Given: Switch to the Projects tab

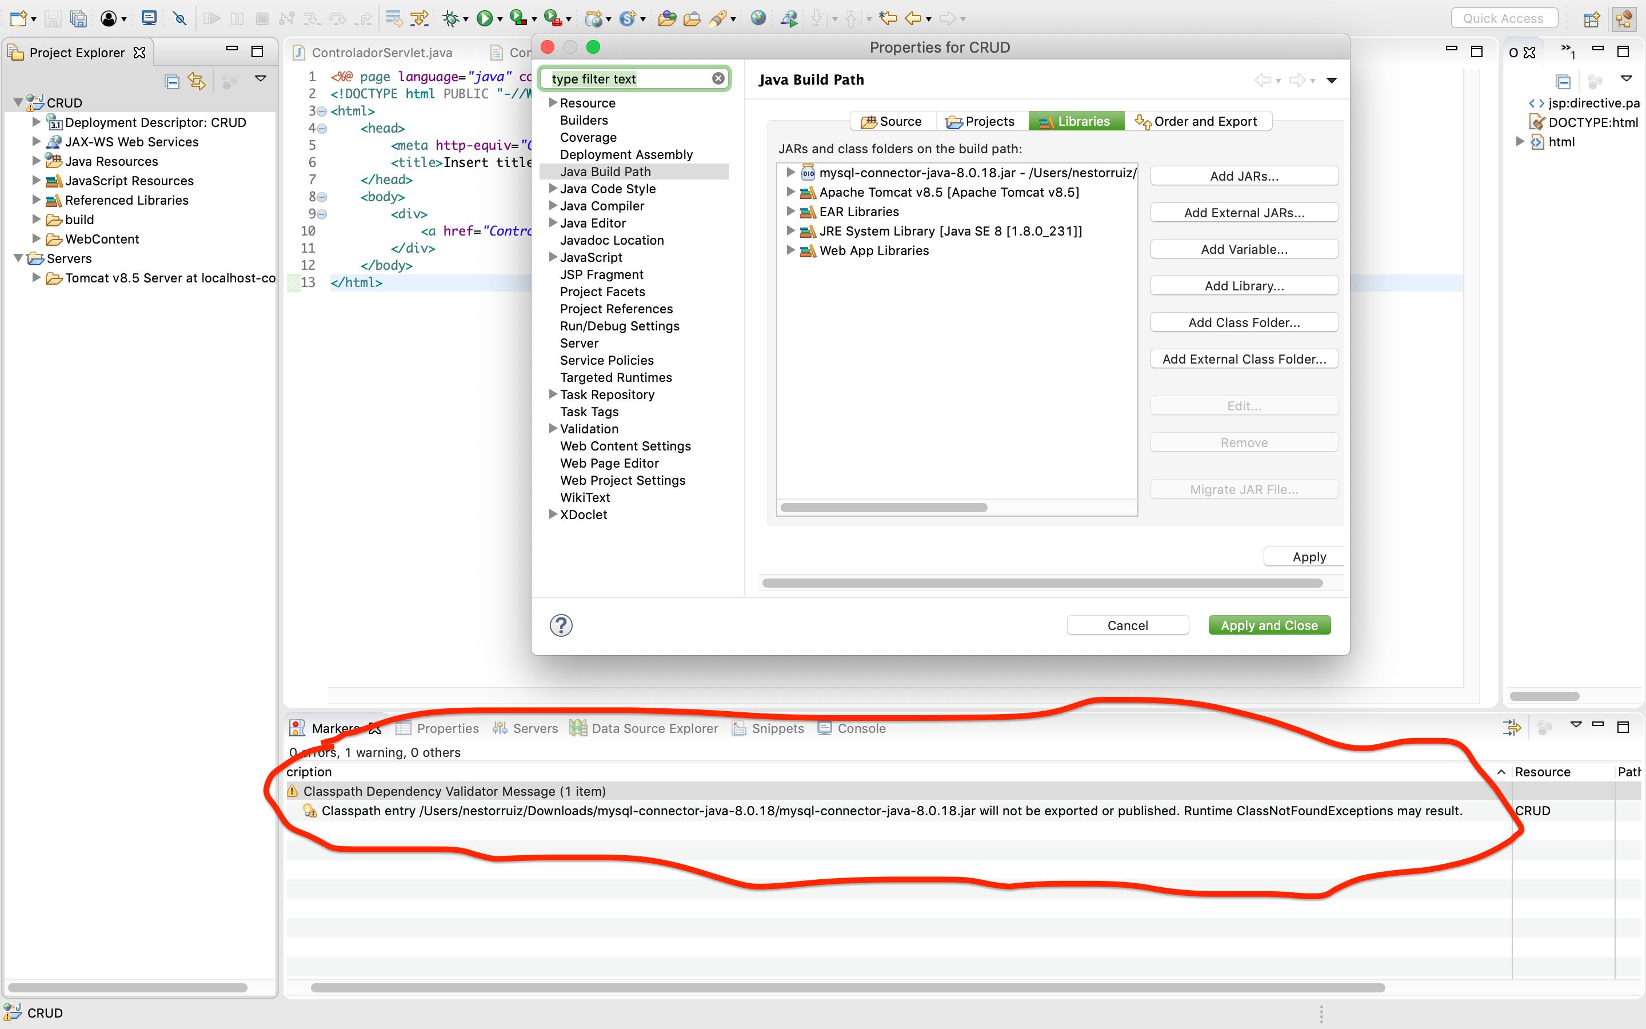Looking at the screenshot, I should pyautogui.click(x=981, y=121).
